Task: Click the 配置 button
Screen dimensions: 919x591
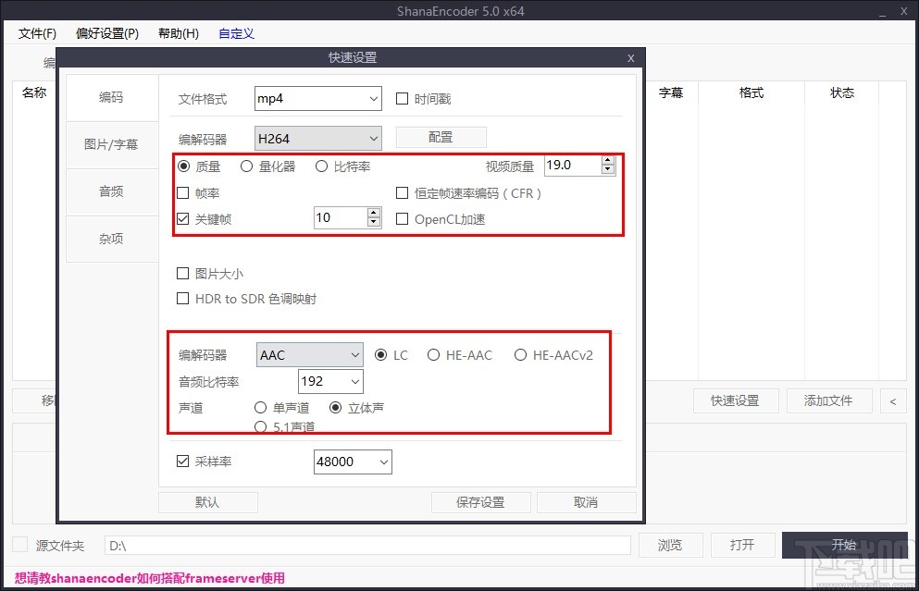Action: [441, 137]
